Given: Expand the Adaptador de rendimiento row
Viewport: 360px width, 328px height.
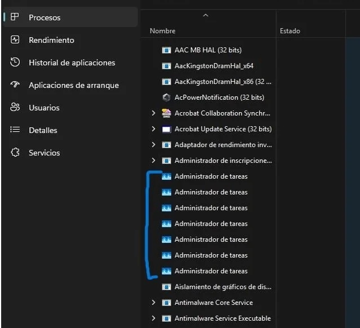Looking at the screenshot, I should pyautogui.click(x=153, y=145).
